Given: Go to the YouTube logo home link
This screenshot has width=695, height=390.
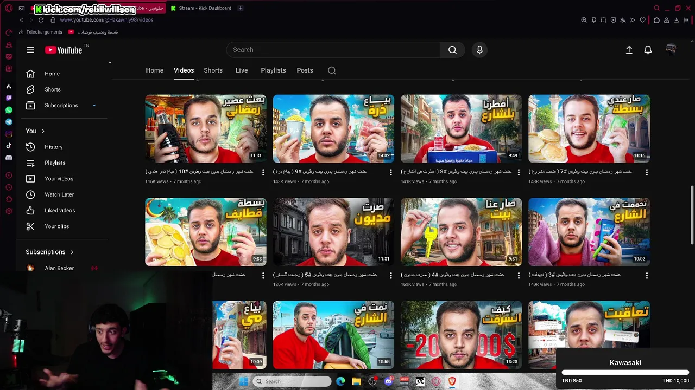Looking at the screenshot, I should 64,50.
